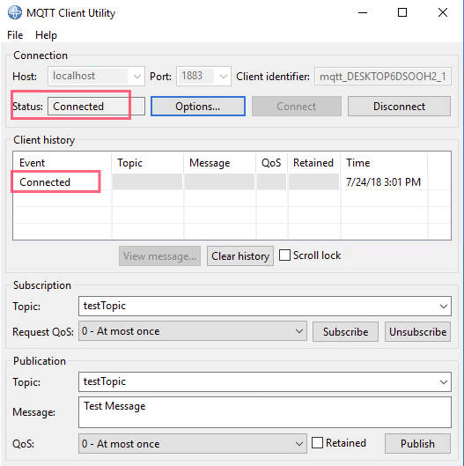
Task: Click the Topic column header
Action: [148, 163]
